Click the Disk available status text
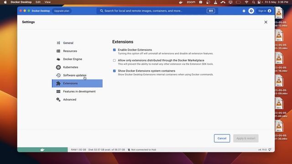The height and width of the screenshot is (164, 292). coord(106,149)
